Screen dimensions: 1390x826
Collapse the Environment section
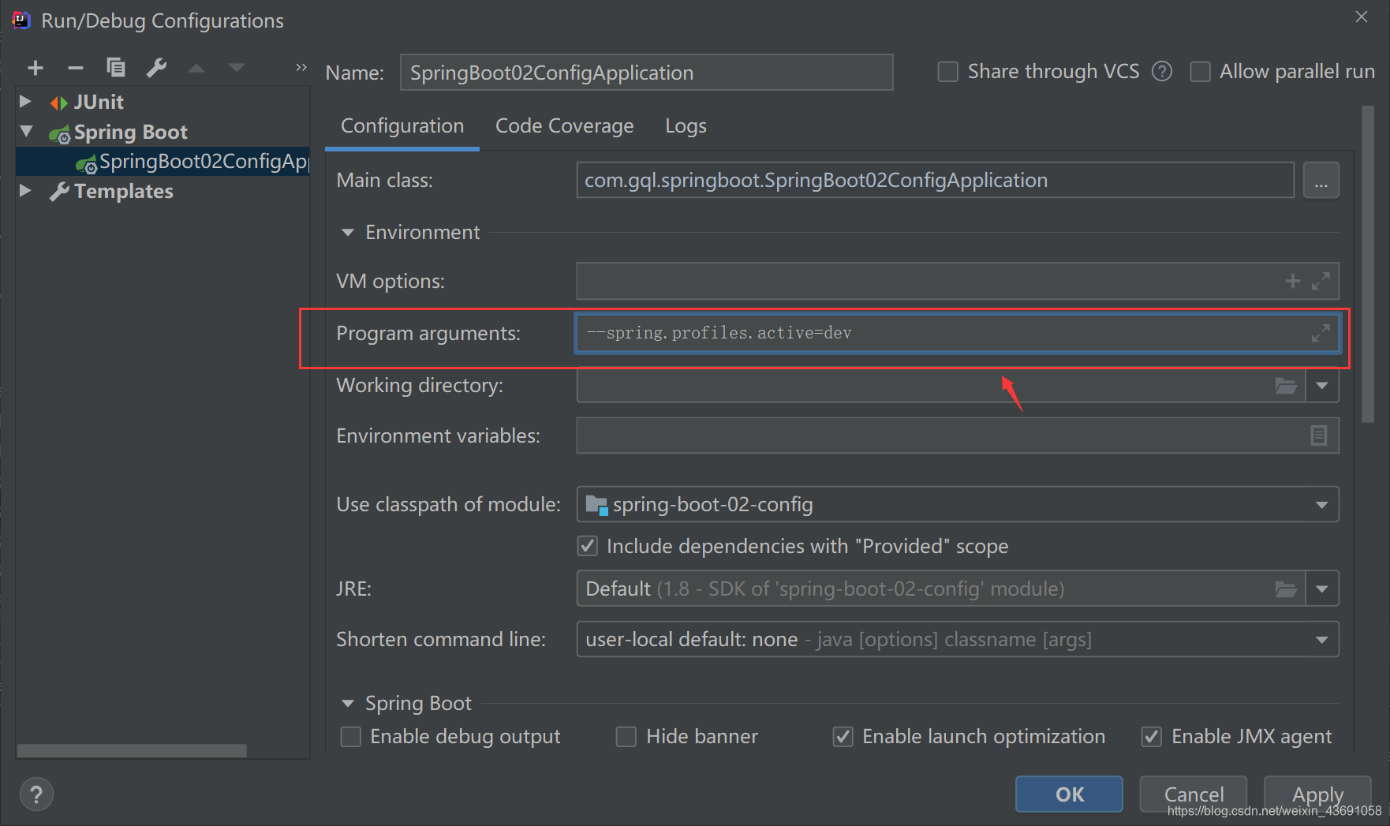click(348, 233)
